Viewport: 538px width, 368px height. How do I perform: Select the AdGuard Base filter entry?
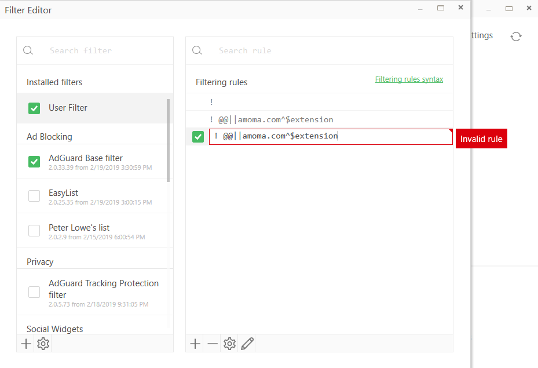95,162
